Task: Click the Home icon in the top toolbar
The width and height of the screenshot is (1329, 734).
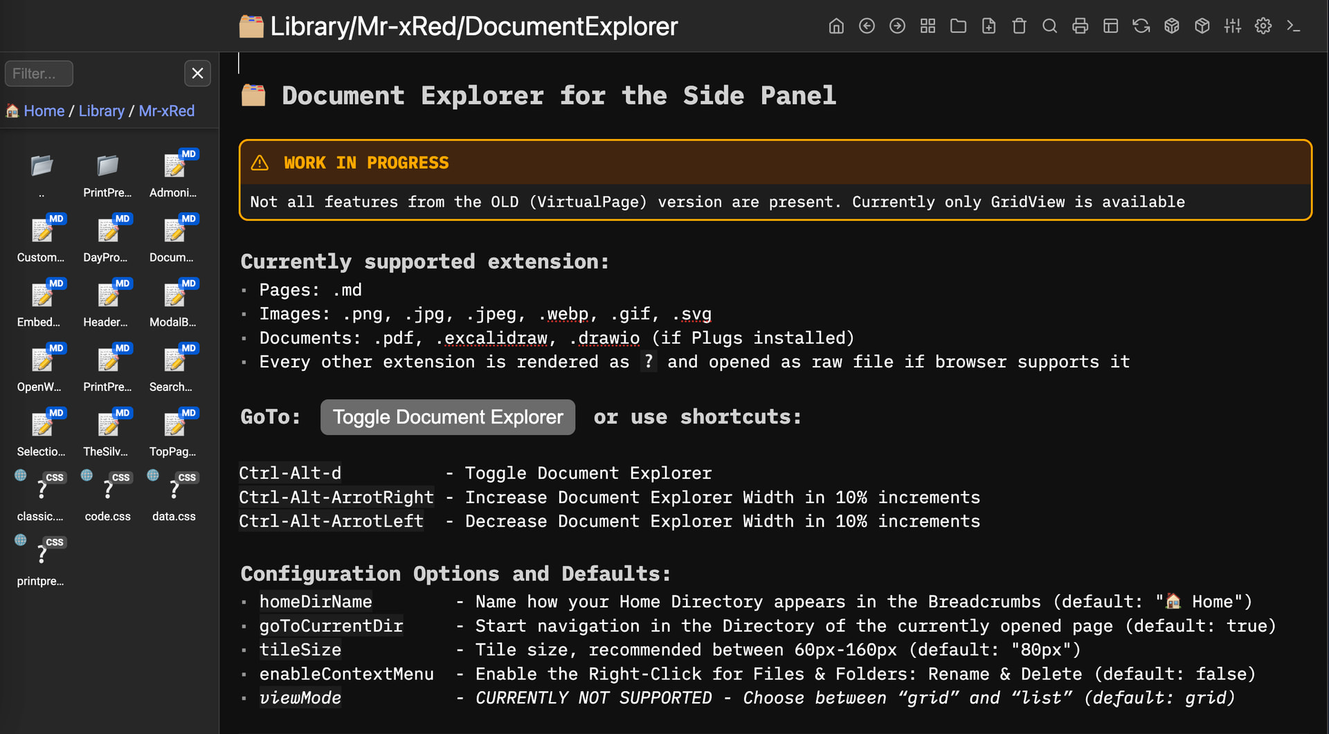Action: (836, 26)
